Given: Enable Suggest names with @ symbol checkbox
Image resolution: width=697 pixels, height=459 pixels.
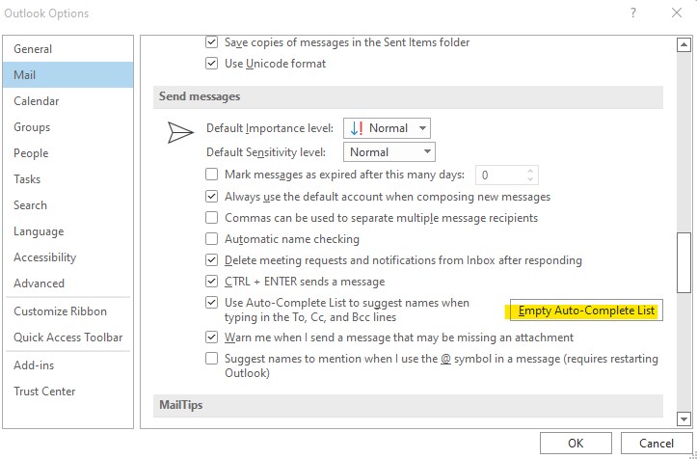Looking at the screenshot, I should 211,358.
